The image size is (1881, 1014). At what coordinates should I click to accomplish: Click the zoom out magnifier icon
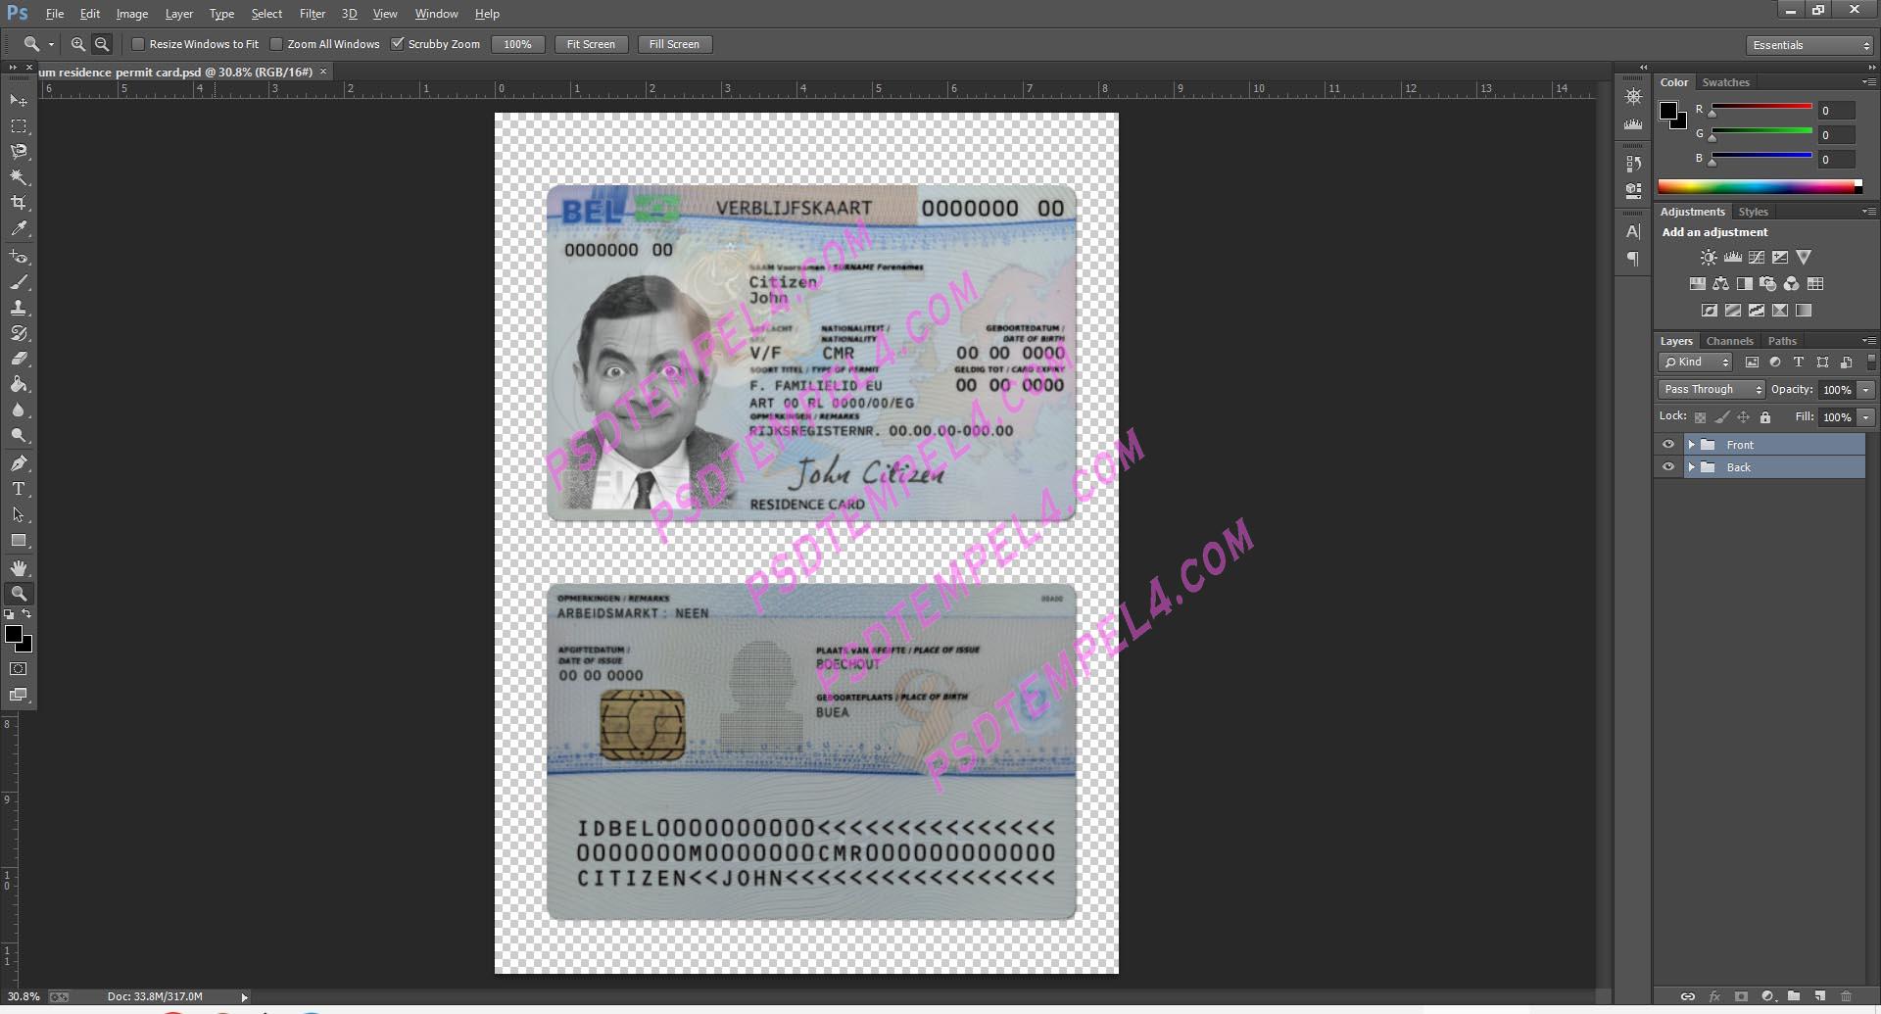tap(102, 44)
